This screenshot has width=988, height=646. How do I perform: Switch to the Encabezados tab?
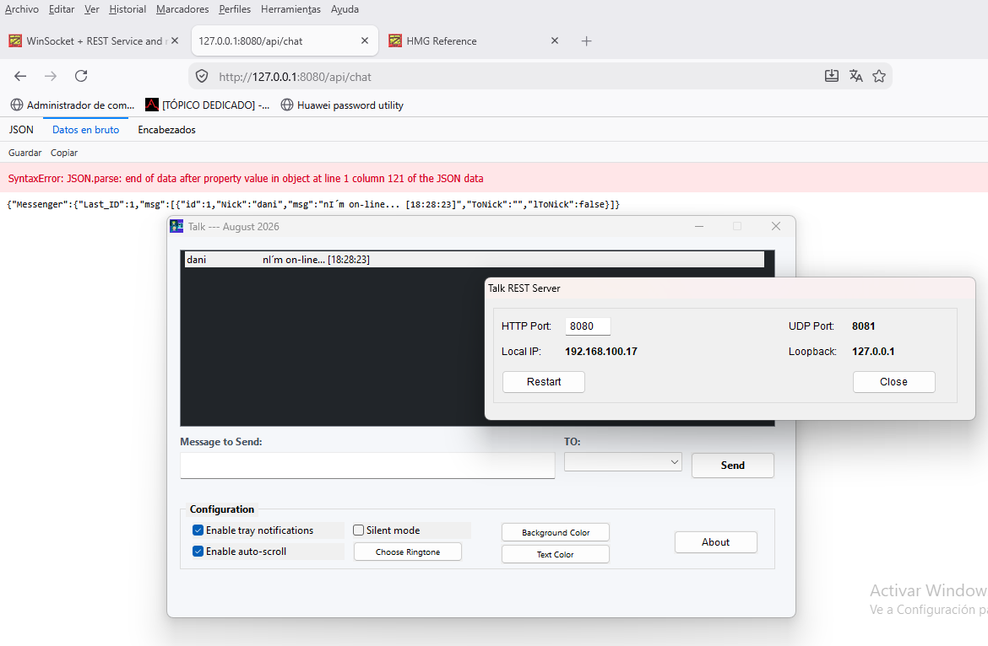[167, 130]
